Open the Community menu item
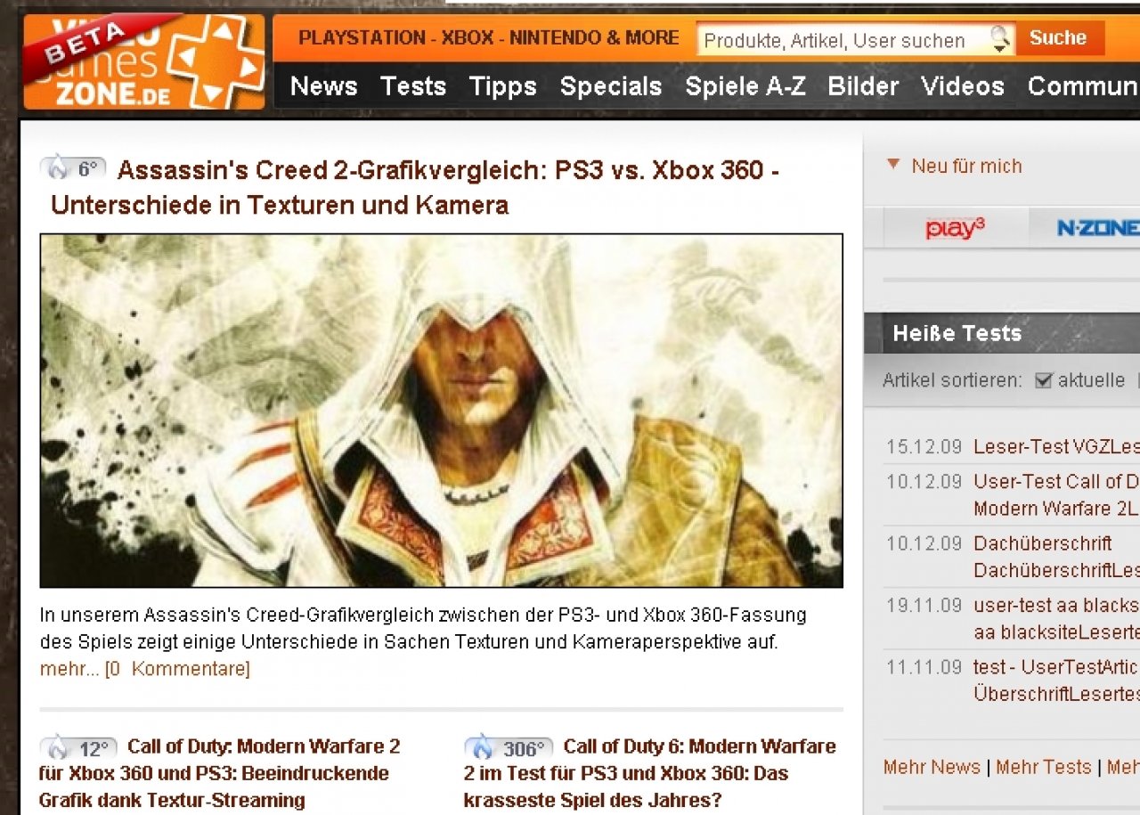The width and height of the screenshot is (1140, 815). [1084, 86]
